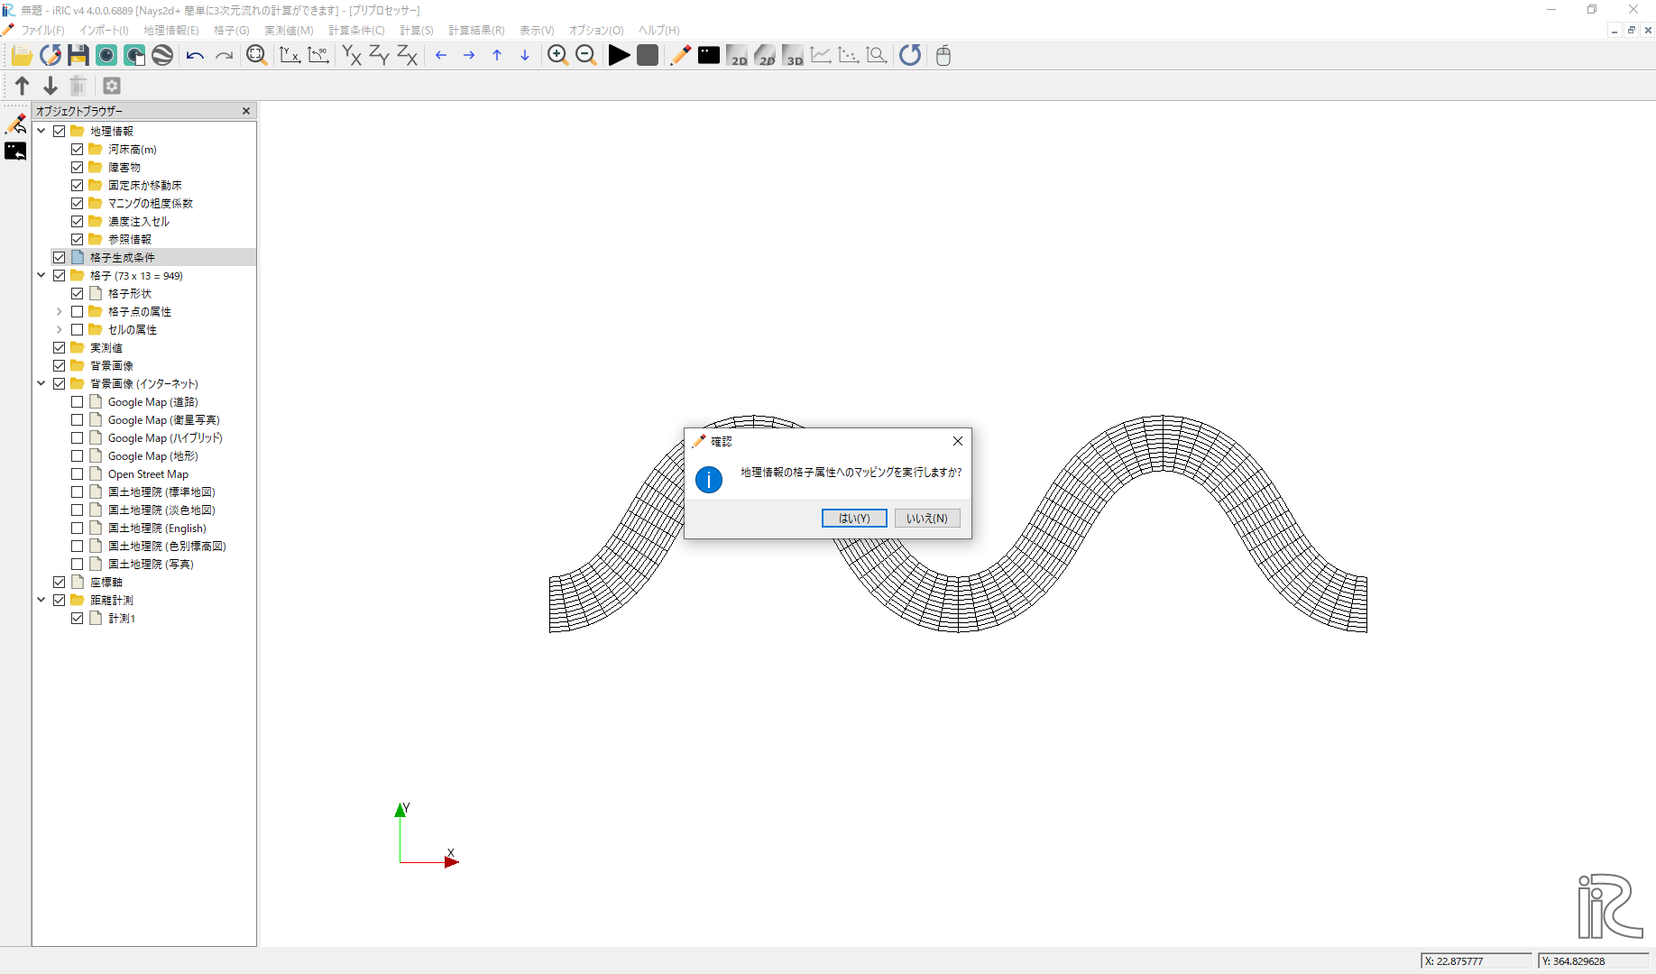Close the 確認 dialog with X
The height and width of the screenshot is (974, 1656).
click(x=958, y=441)
